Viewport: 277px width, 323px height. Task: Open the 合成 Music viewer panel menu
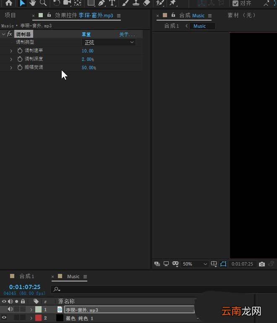tap(210, 16)
